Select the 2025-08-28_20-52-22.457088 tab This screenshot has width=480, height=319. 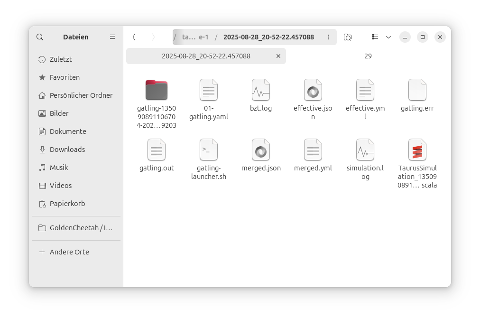click(206, 56)
